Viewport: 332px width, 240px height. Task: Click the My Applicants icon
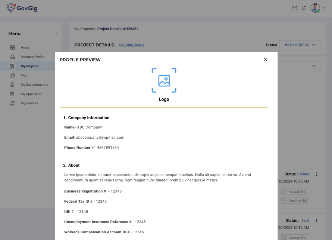tap(12, 94)
